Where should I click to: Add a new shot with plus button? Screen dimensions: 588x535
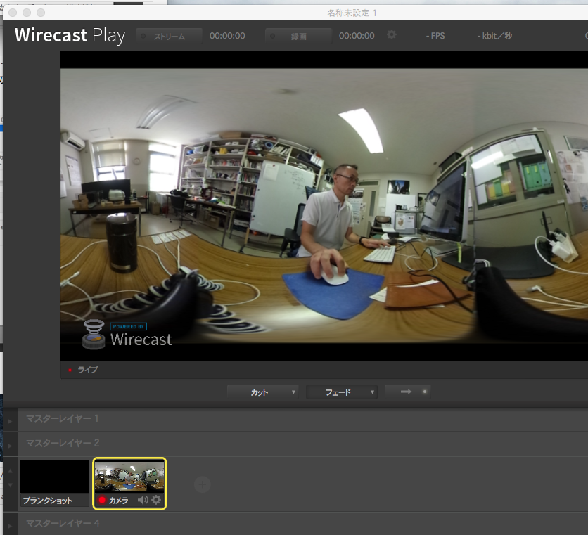[x=203, y=485]
